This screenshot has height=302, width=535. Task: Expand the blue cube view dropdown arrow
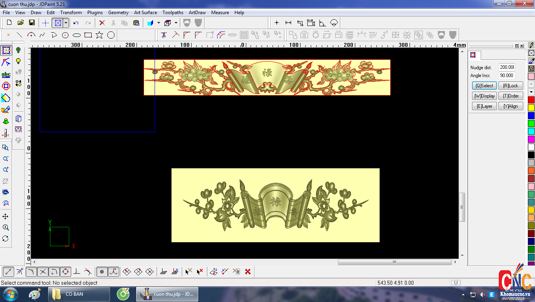(159, 23)
